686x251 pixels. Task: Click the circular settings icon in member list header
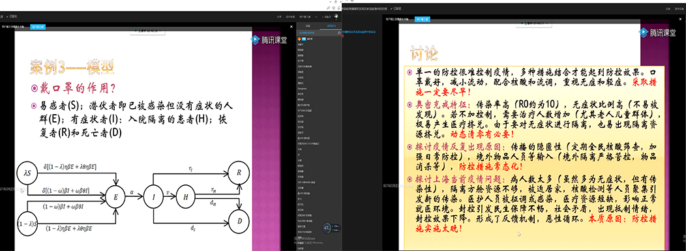point(339,33)
